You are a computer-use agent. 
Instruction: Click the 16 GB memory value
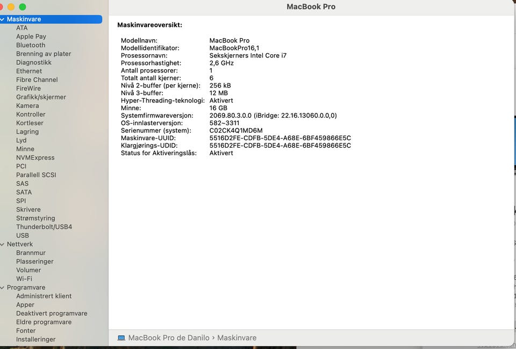click(218, 108)
